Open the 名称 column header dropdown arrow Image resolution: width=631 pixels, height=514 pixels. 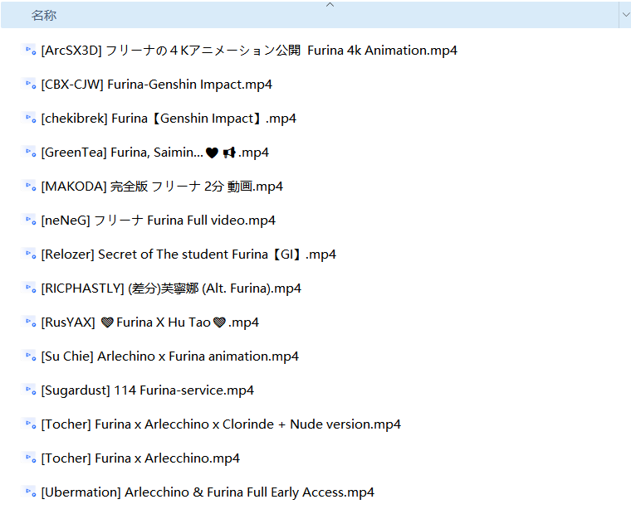coord(625,15)
